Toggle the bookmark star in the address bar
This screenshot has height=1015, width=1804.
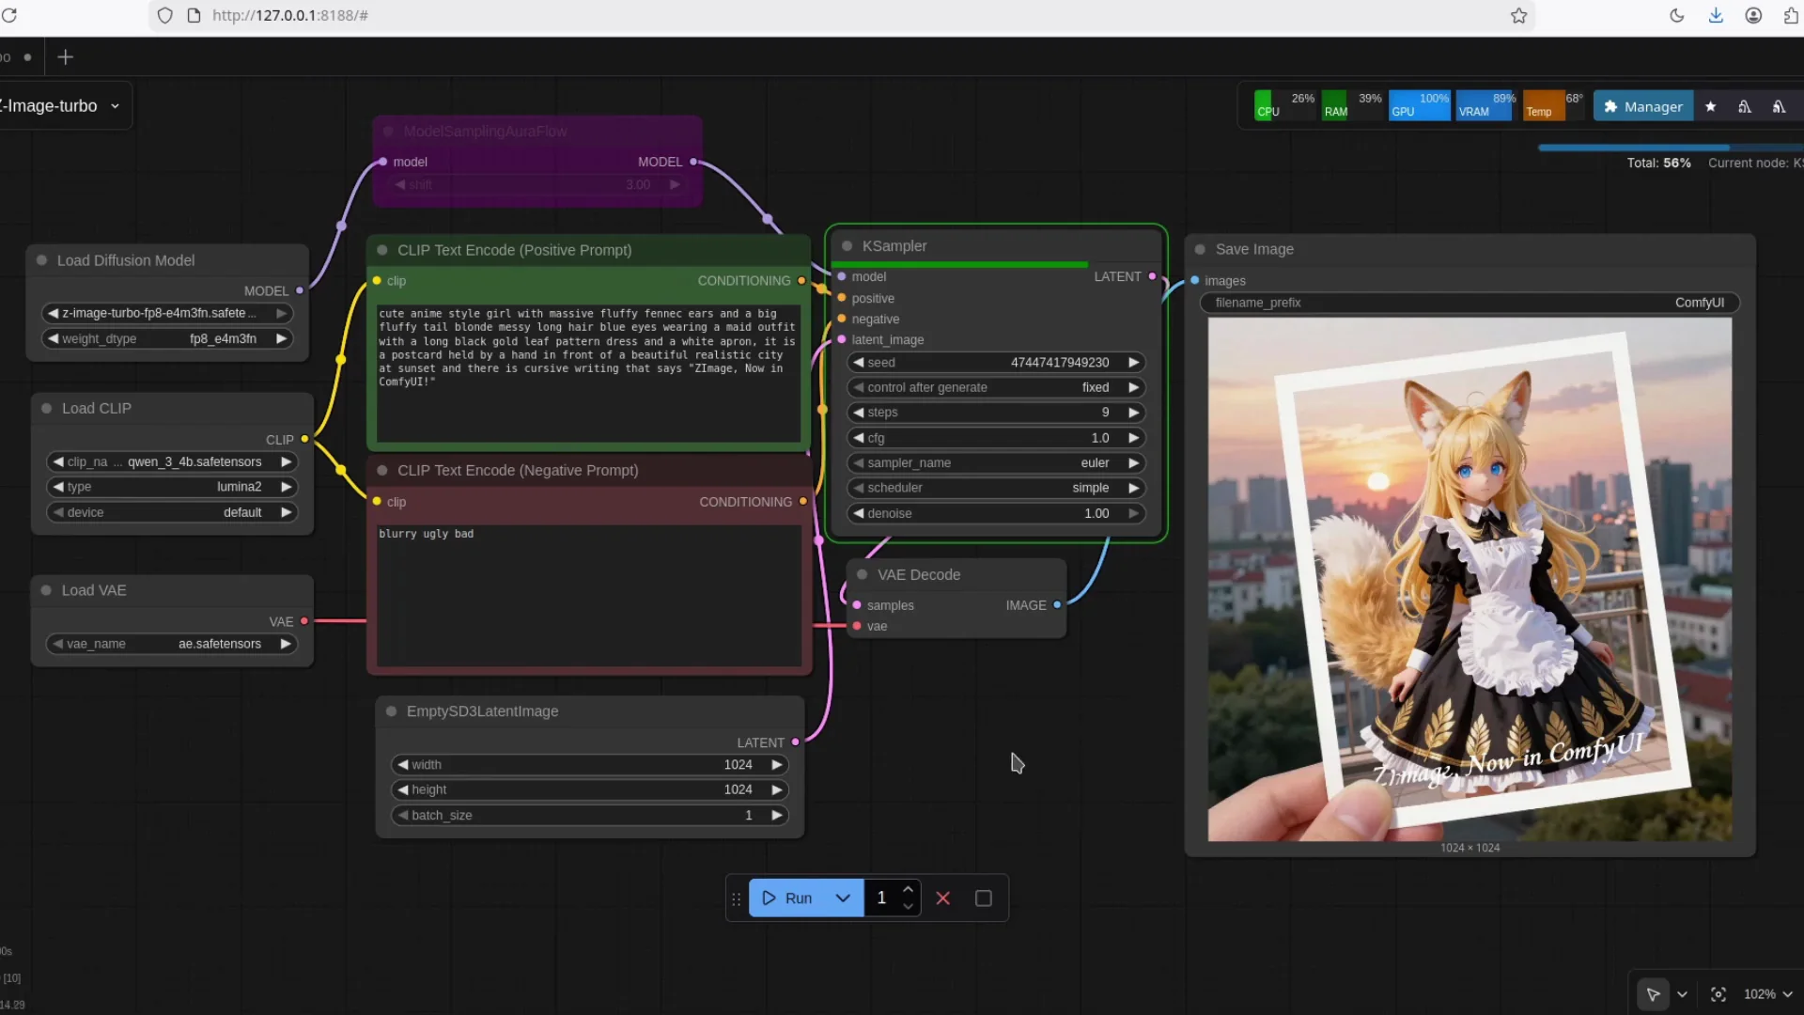pos(1518,15)
